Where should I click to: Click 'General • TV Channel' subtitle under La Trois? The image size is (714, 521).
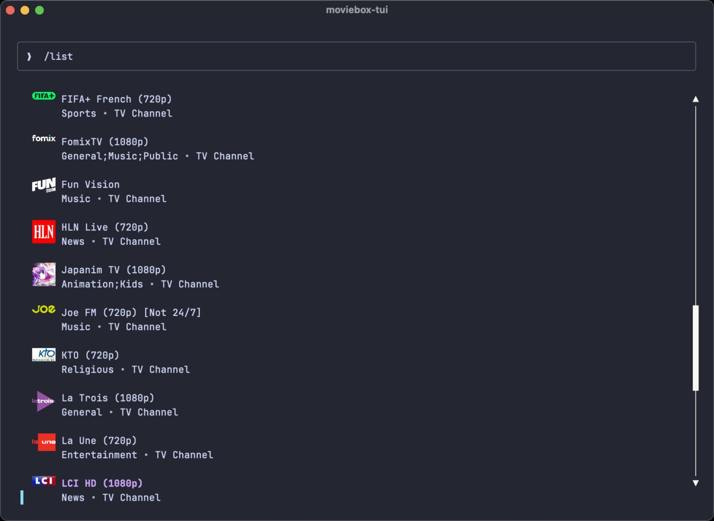[120, 413]
